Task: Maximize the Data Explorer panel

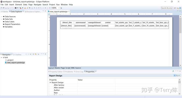Action: [x=45, y=11]
